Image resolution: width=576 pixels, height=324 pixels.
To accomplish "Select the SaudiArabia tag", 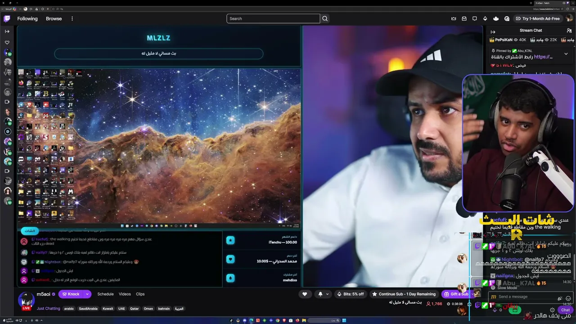I will click(x=88, y=309).
